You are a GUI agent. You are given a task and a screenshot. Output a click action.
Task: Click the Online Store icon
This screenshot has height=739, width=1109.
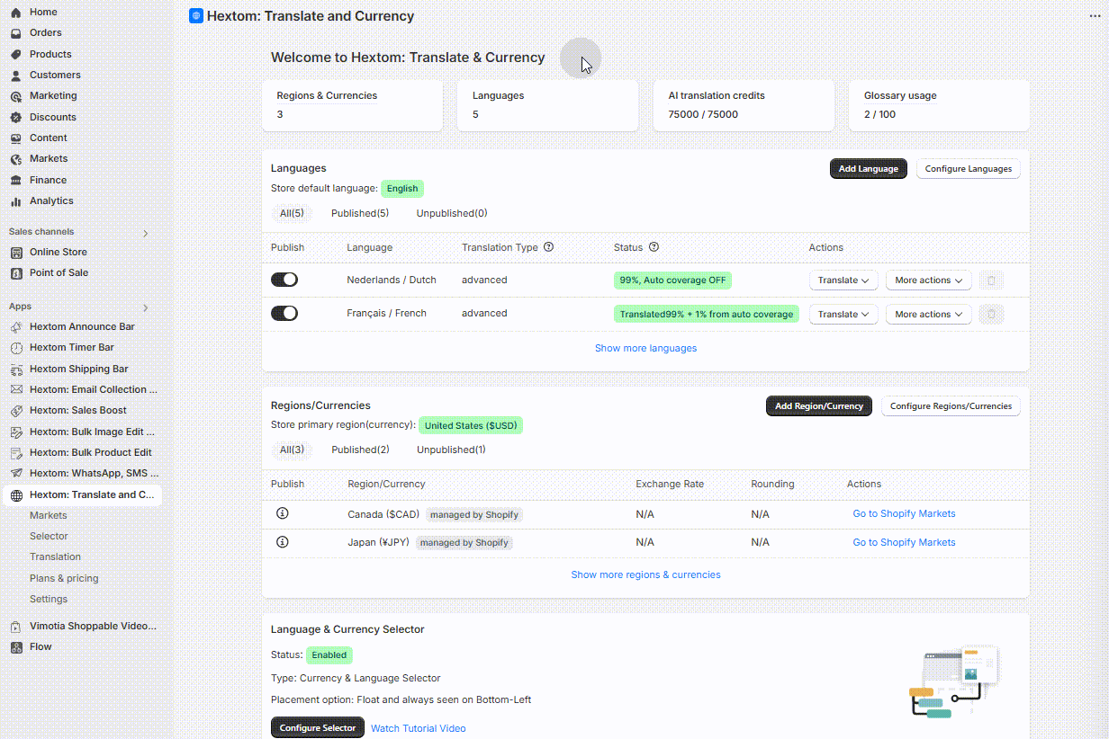pos(15,252)
